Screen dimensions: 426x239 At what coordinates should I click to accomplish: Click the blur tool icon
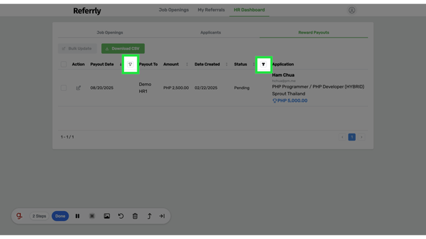[92, 216]
